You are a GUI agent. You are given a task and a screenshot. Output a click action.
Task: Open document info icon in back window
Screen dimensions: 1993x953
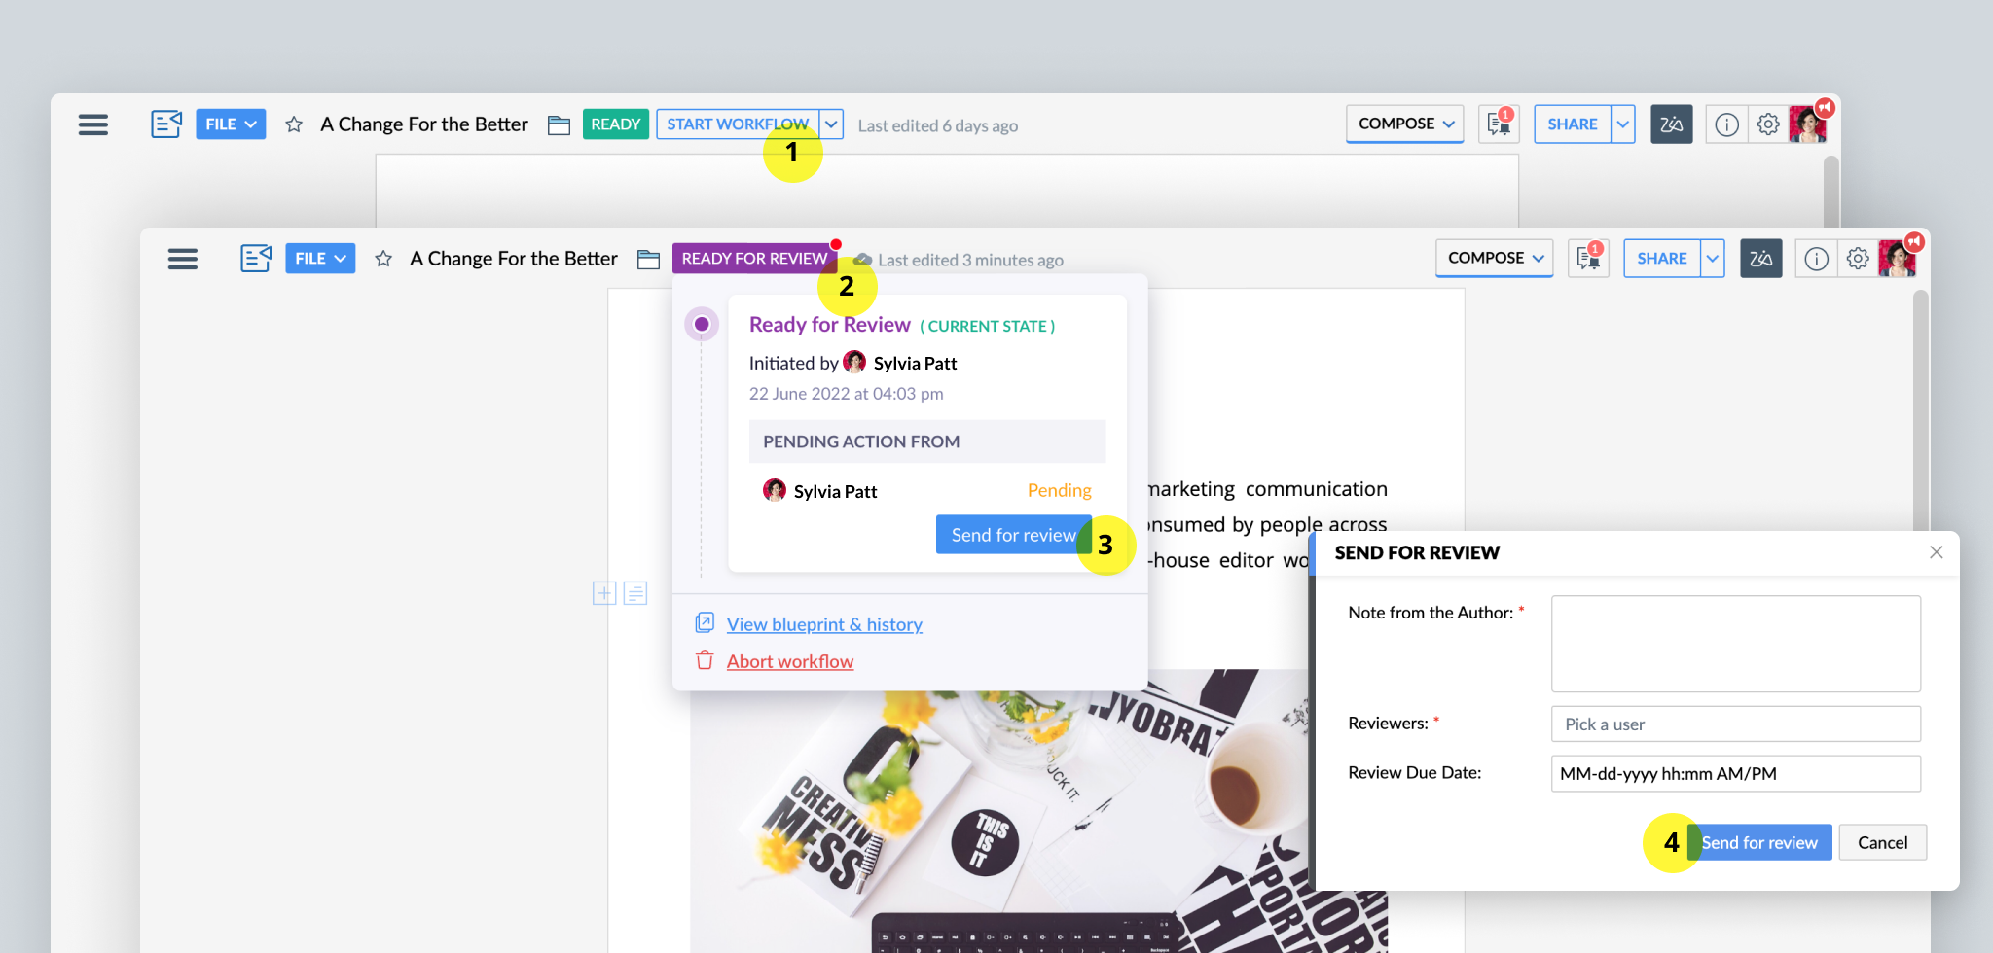1726,124
